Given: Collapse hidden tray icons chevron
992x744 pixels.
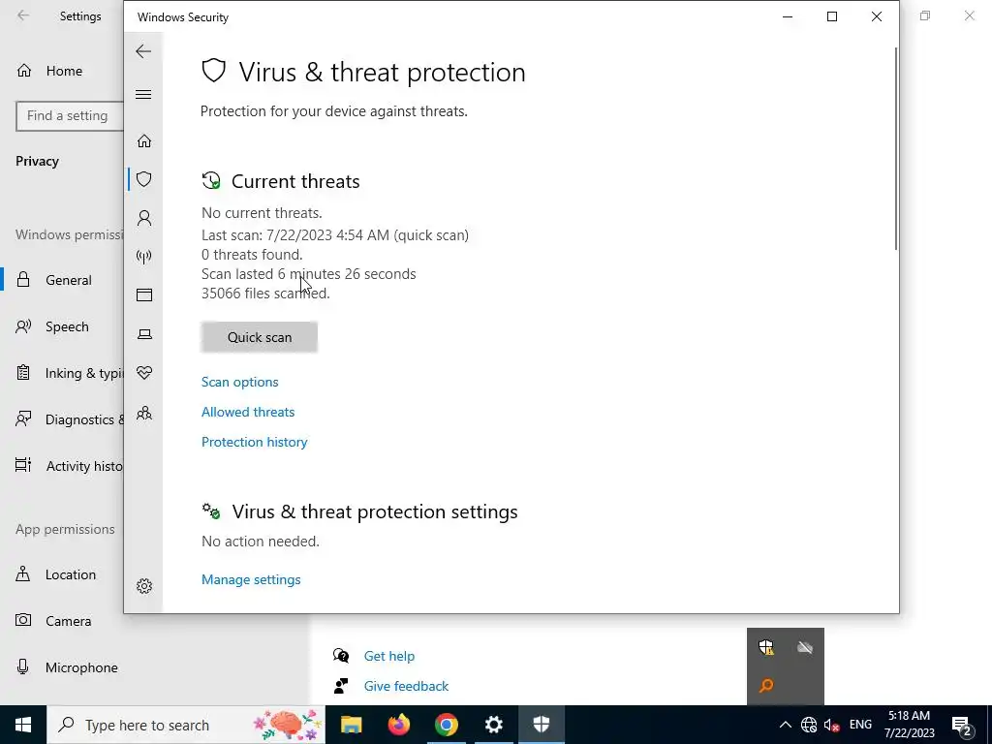Looking at the screenshot, I should [x=785, y=725].
